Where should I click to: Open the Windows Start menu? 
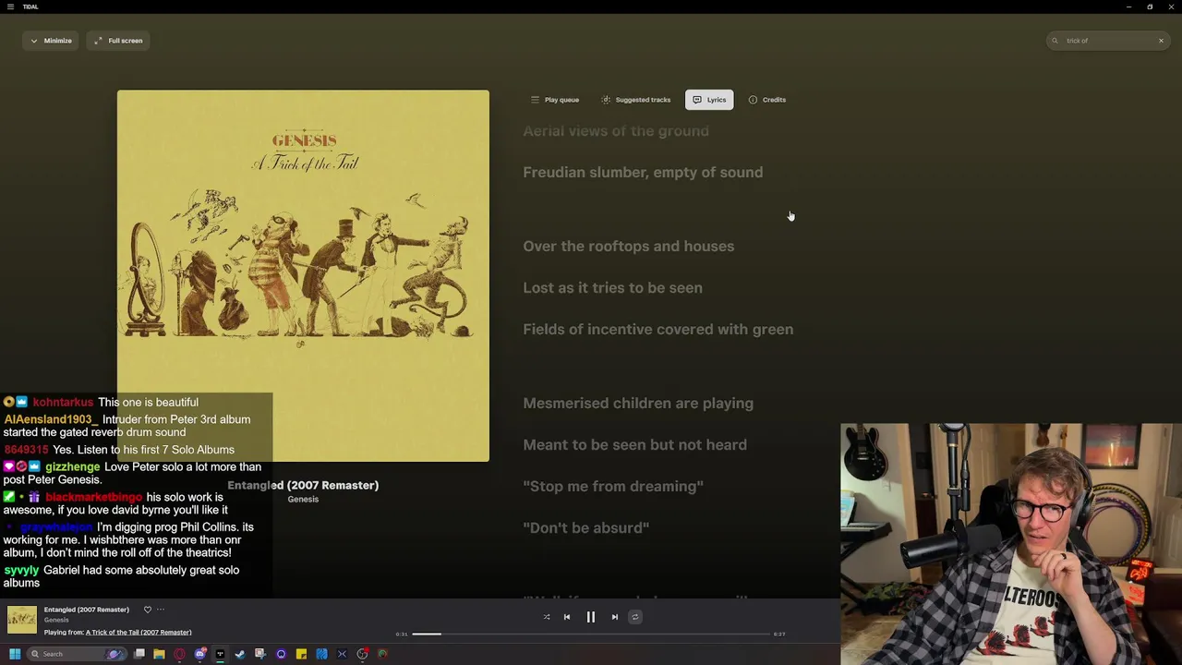tap(15, 654)
